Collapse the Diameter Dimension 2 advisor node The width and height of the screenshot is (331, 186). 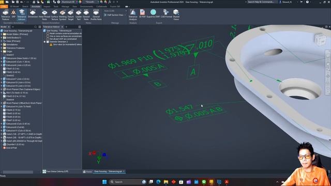pos(44,42)
